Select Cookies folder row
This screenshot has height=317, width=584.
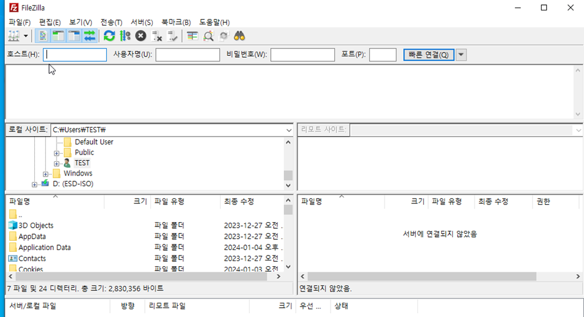click(145, 269)
